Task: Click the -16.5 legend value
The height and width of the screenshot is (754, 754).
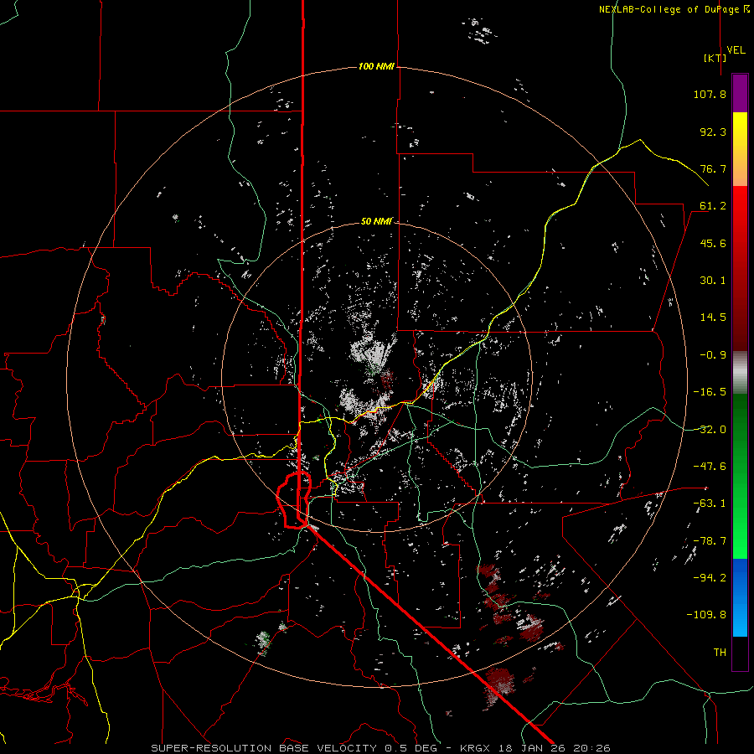Action: click(x=710, y=392)
